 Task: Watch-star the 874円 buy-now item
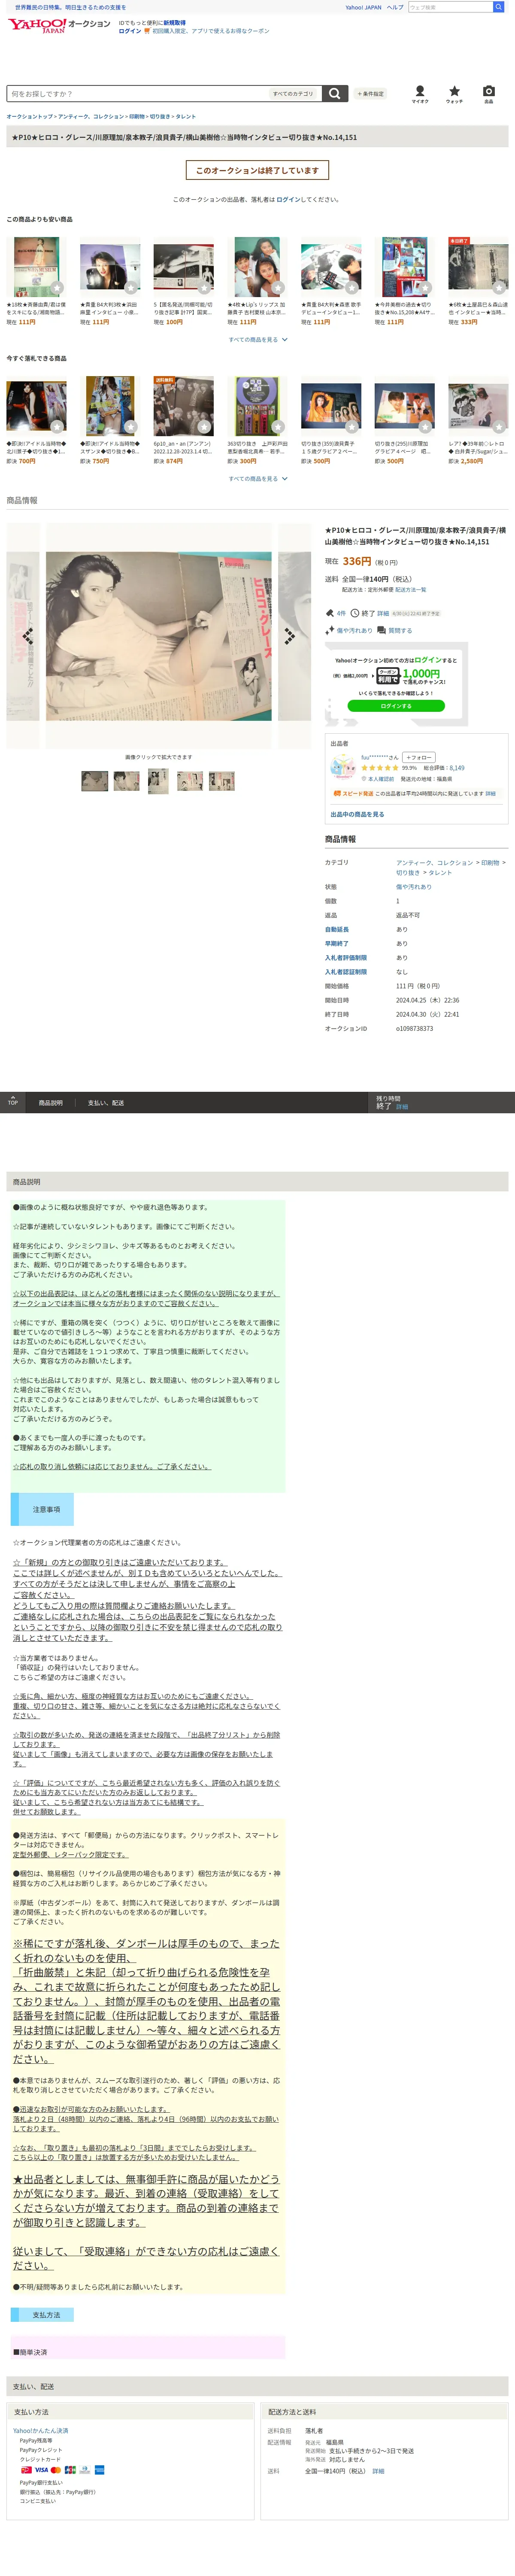(204, 427)
